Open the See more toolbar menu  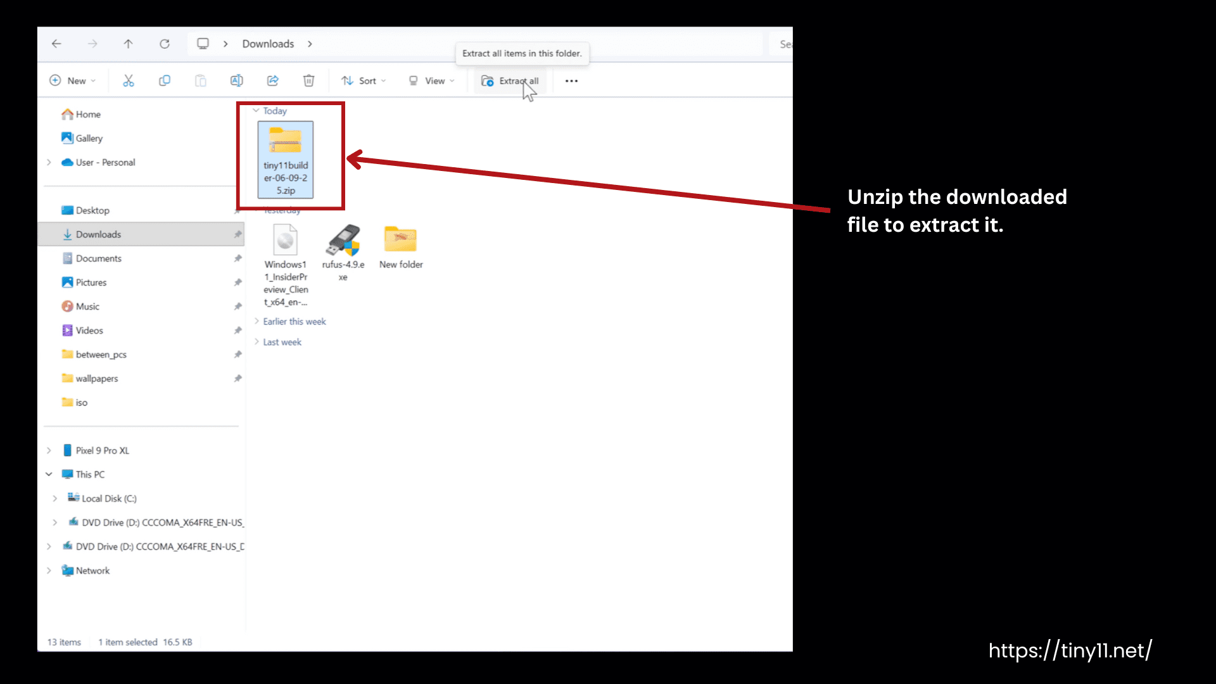571,81
